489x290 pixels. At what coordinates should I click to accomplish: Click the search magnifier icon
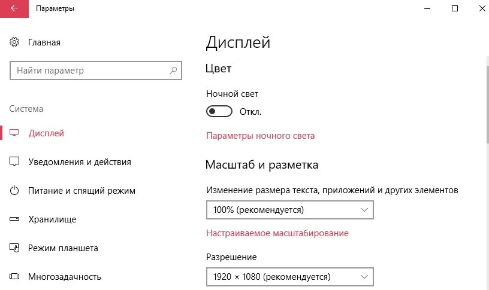click(x=173, y=71)
